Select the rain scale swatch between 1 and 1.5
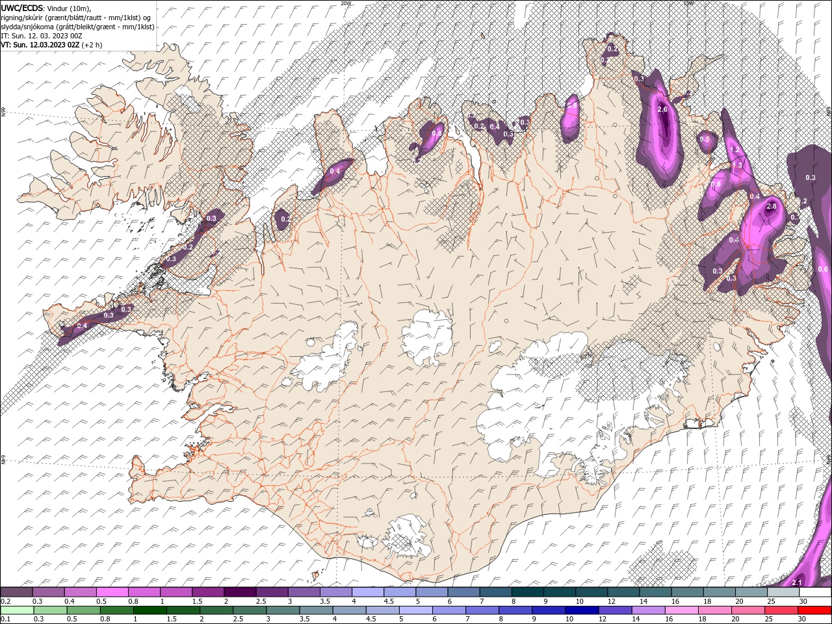832x624 pixels. click(x=149, y=610)
